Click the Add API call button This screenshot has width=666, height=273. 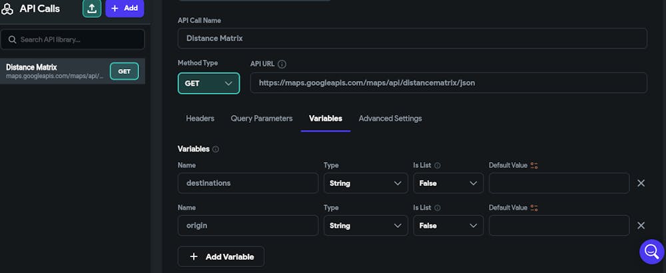(125, 8)
